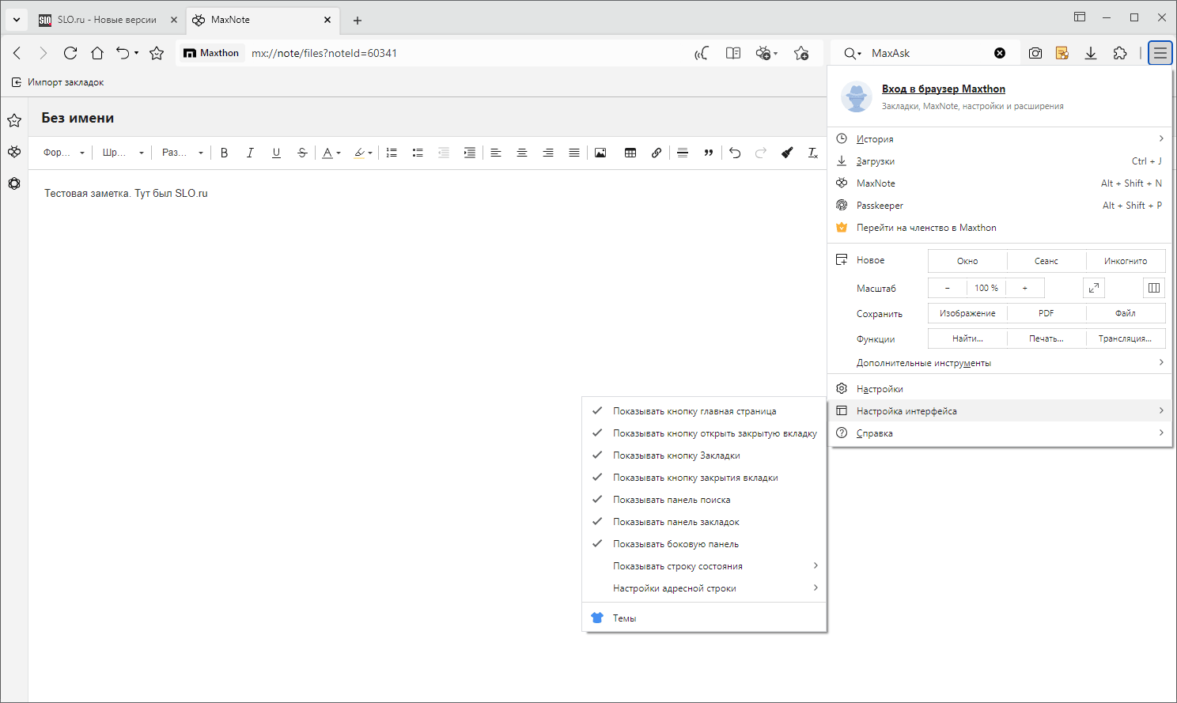The width and height of the screenshot is (1177, 703).
Task: Disable Показывать кнопку главная страница
Action: [x=694, y=411]
